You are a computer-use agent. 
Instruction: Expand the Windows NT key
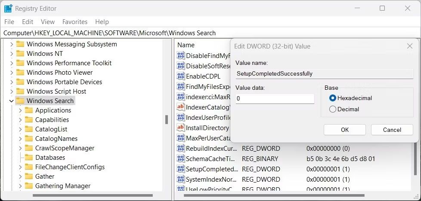[12, 54]
